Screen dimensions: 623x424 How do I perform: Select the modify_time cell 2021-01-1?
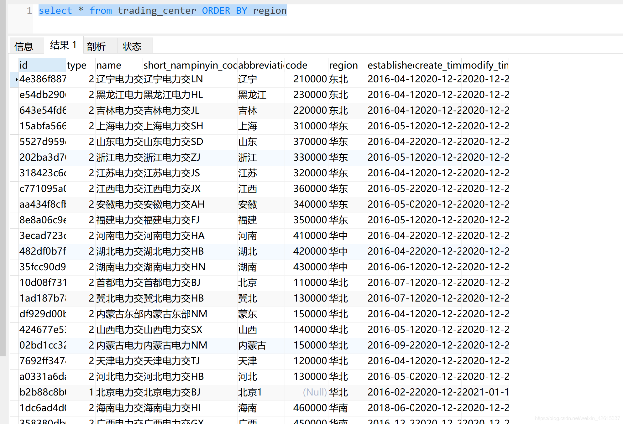[485, 392]
